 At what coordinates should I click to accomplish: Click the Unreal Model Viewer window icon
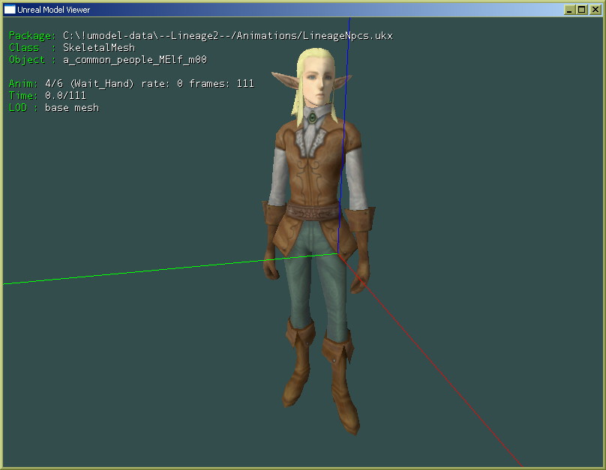tap(10, 9)
